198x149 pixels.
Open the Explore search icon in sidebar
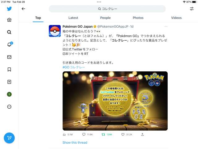[9, 32]
